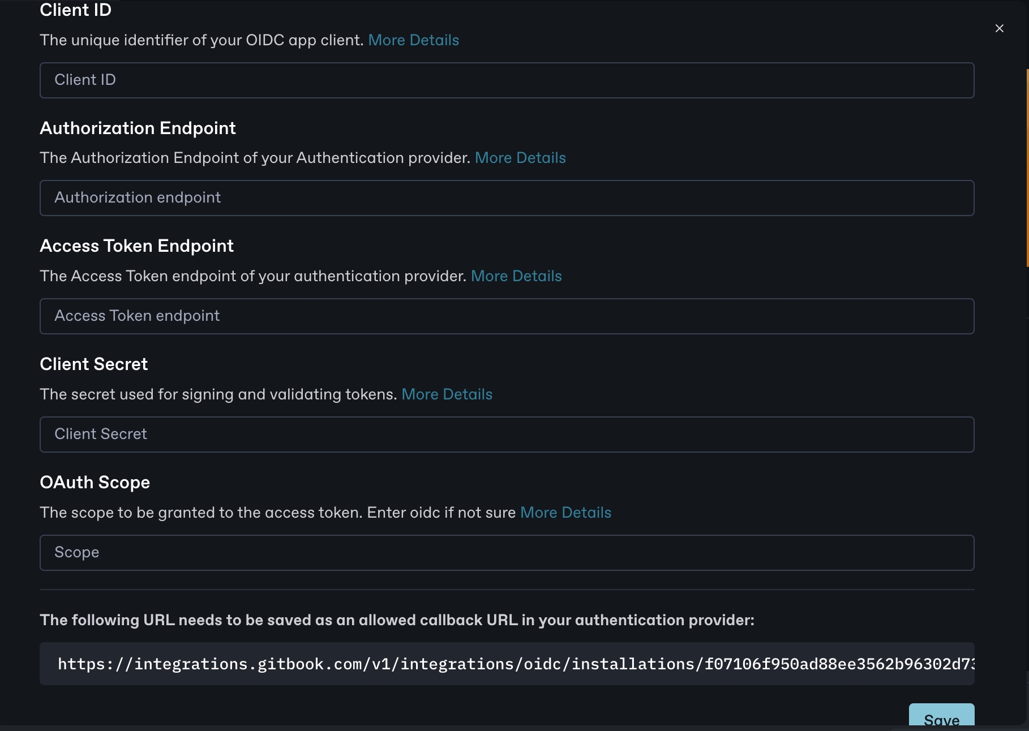Click the bold 'Authorization Endpoint' section heading

coord(138,128)
